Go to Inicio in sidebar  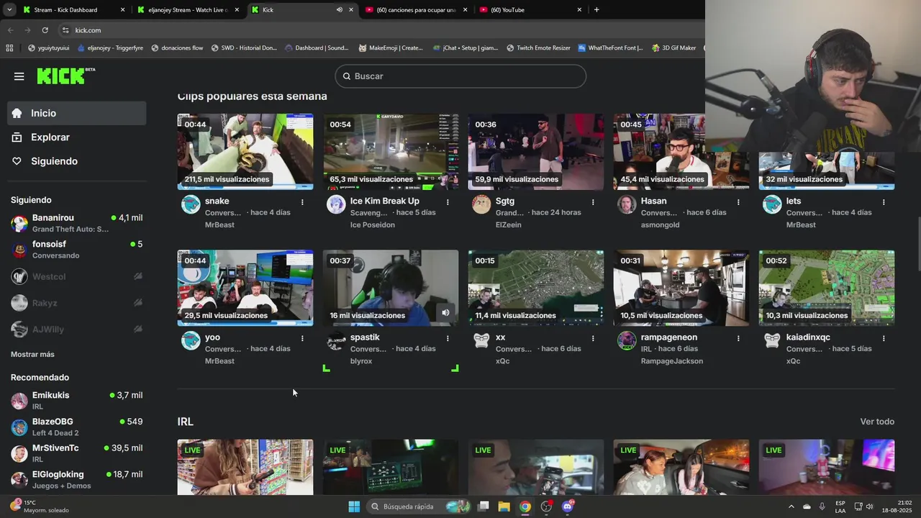tap(77, 113)
